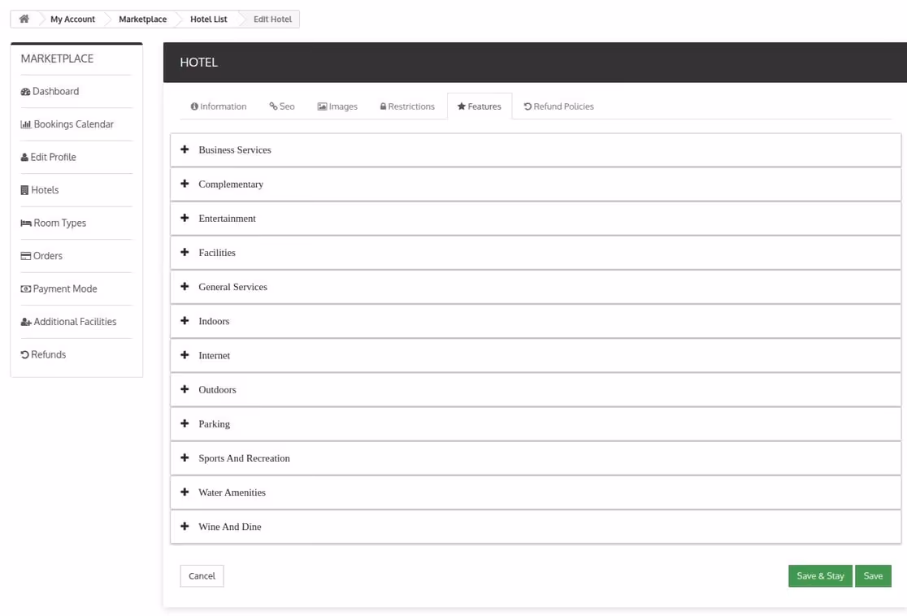Click the Edit Profile user icon
Image resolution: width=907 pixels, height=616 pixels.
click(x=24, y=158)
